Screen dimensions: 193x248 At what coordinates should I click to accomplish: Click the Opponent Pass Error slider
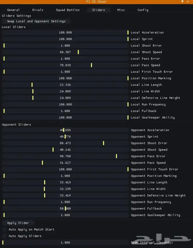[x=65, y=156]
